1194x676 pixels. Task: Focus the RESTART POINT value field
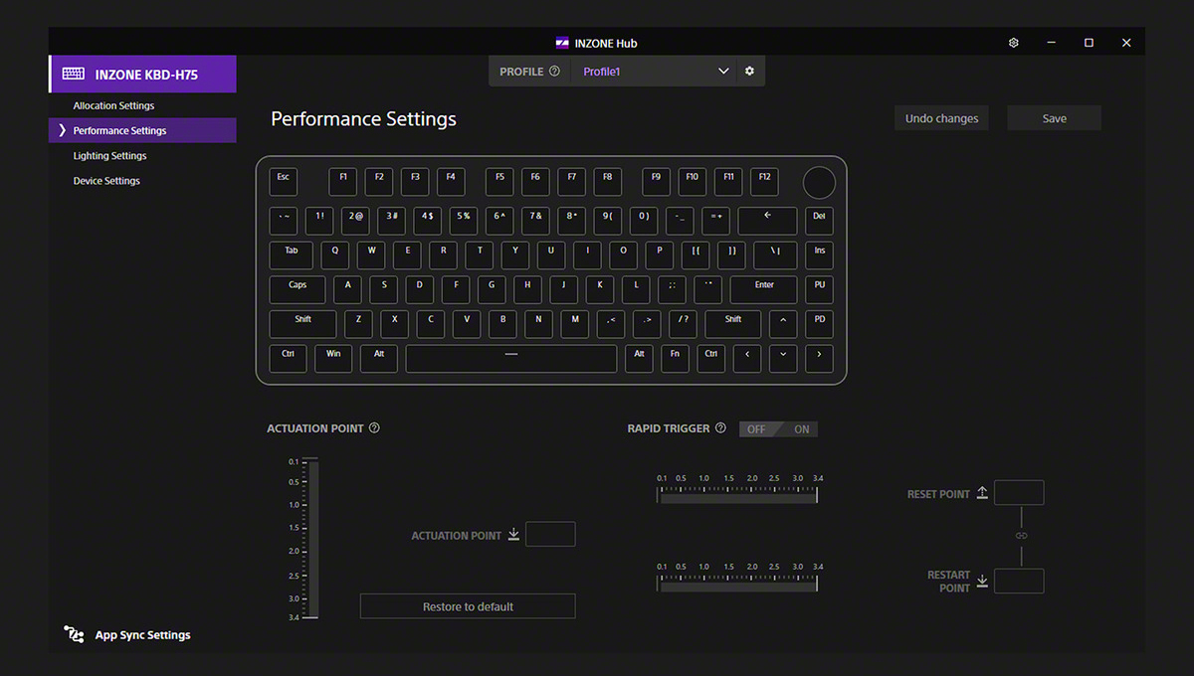point(1019,581)
